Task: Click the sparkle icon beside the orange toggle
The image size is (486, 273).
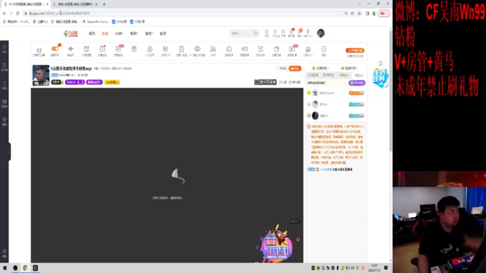Action: pos(70,49)
